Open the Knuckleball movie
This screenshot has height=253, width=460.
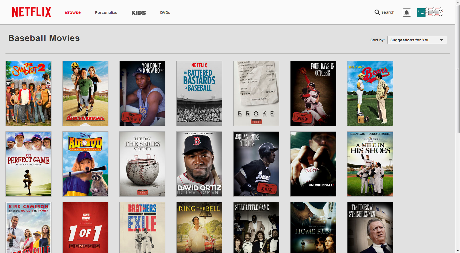pyautogui.click(x=313, y=164)
